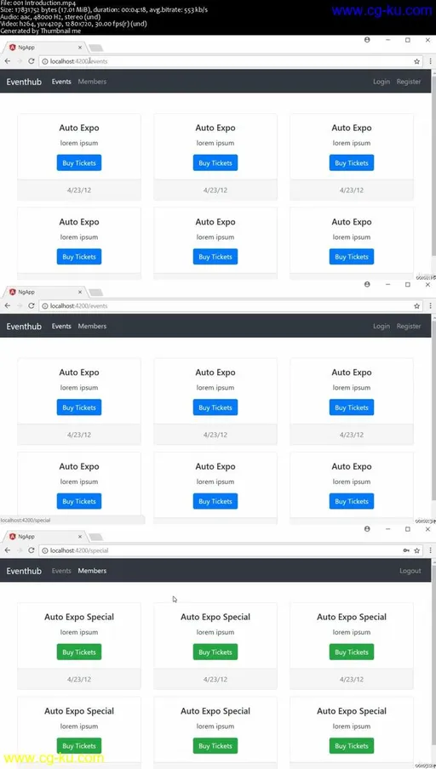Image resolution: width=436 pixels, height=769 pixels.
Task: Click the address bar in the middle frame
Action: coord(231,305)
